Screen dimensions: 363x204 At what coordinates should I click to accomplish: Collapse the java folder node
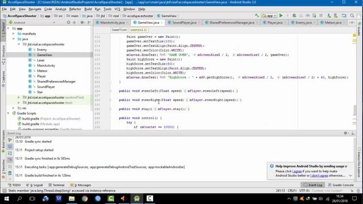click(x=14, y=39)
